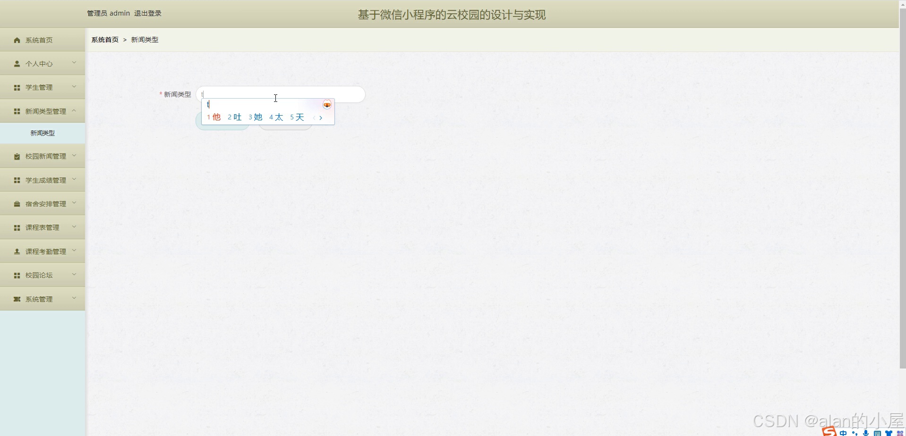The width and height of the screenshot is (906, 436).
Task: Open the 校园新闻管理 sidebar menu
Action: 43,156
